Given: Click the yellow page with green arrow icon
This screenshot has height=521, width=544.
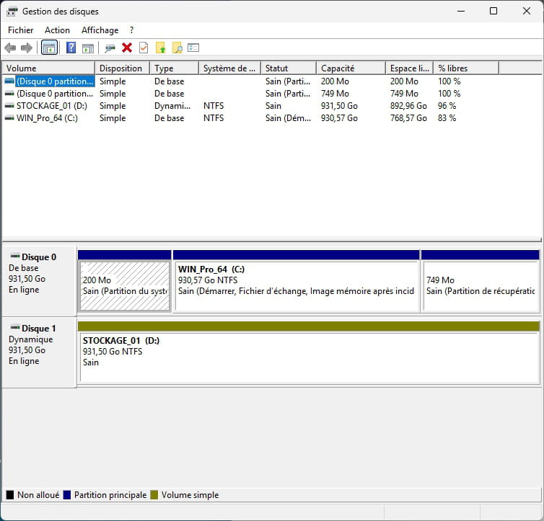Looking at the screenshot, I should pyautogui.click(x=160, y=48).
